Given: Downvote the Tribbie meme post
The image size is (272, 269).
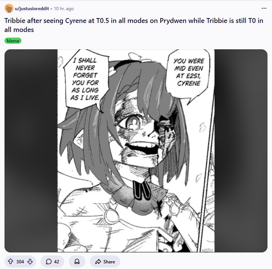Looking at the screenshot, I should click(30, 261).
